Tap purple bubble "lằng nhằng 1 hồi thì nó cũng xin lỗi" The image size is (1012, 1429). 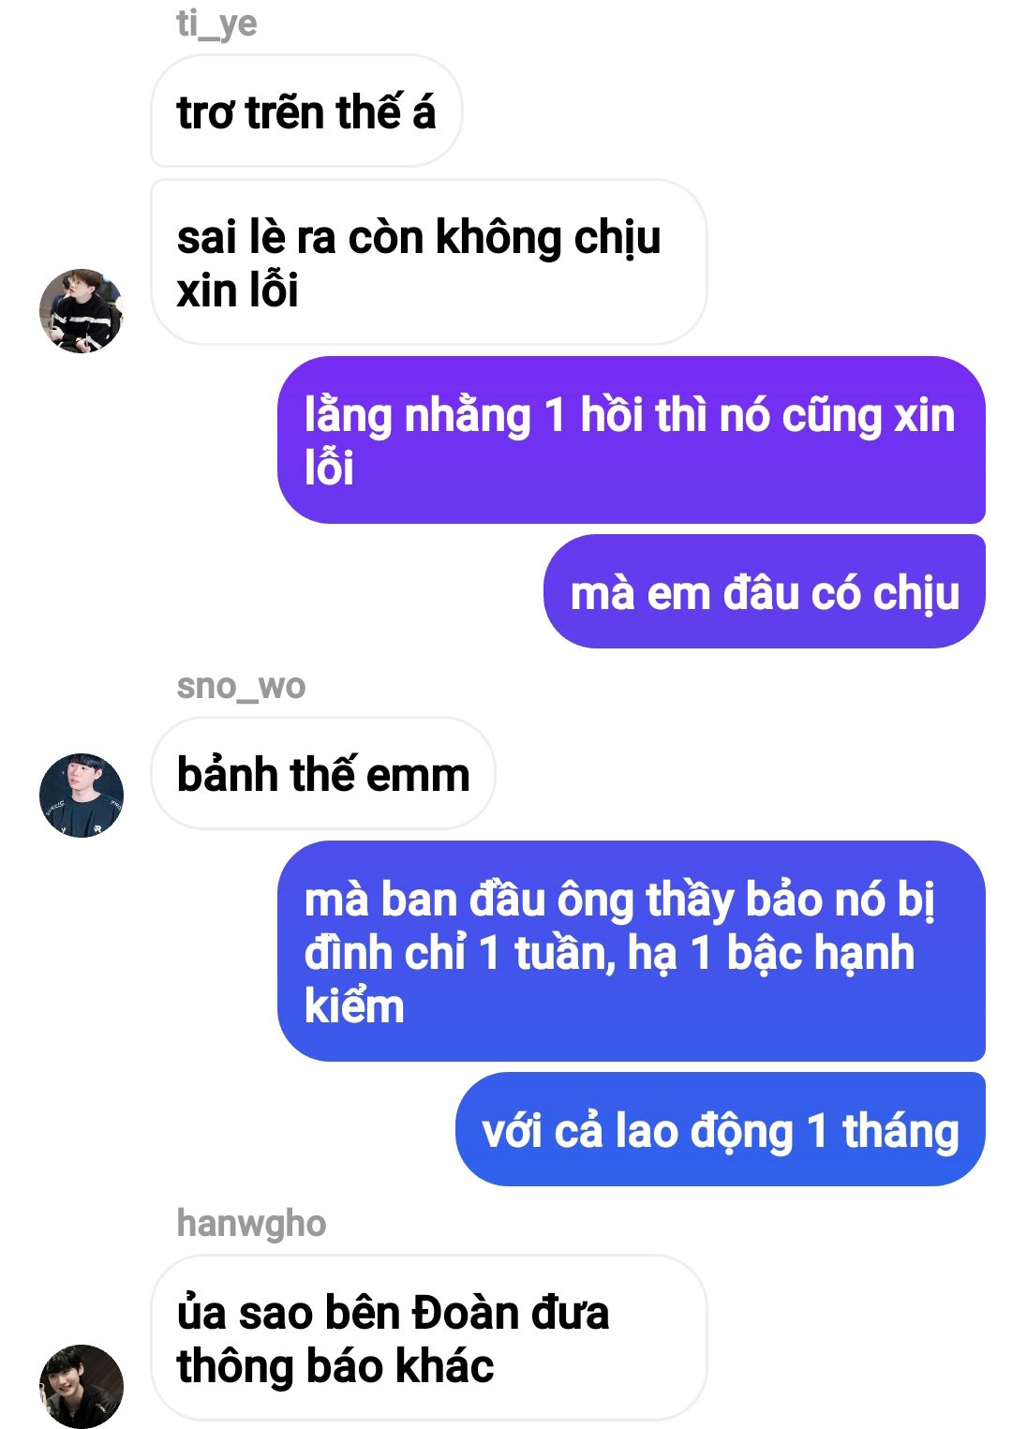[x=632, y=440]
